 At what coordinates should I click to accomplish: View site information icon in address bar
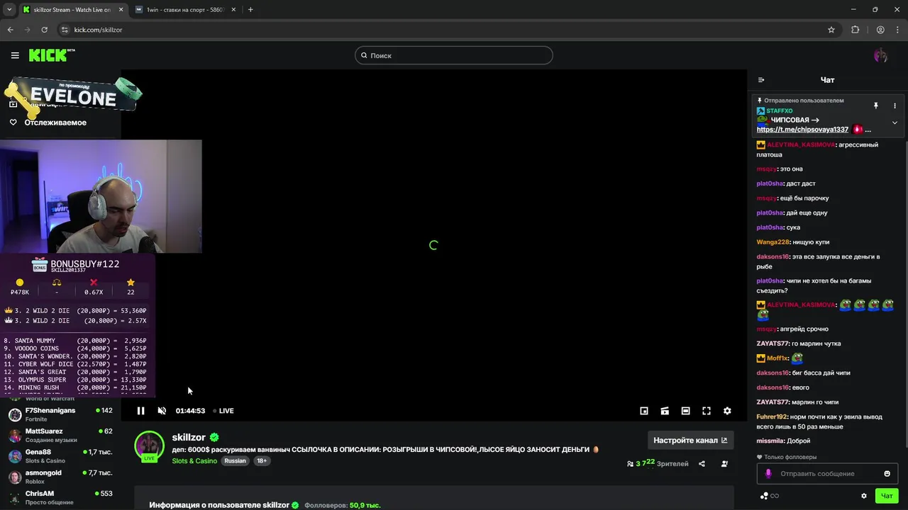tap(65, 30)
